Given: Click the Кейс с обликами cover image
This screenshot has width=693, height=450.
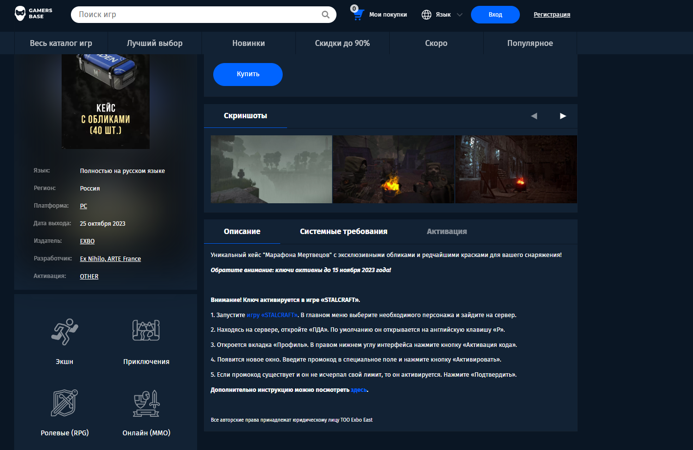Looking at the screenshot, I should pyautogui.click(x=106, y=102).
